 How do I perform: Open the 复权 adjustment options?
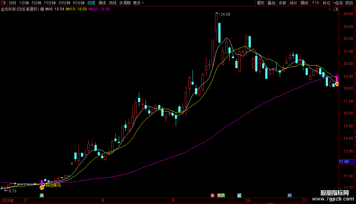point(261,3)
